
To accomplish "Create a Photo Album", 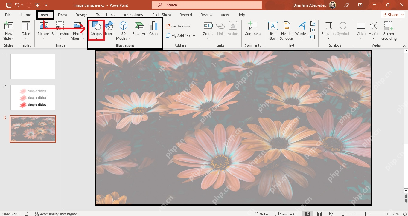I will pos(78,31).
